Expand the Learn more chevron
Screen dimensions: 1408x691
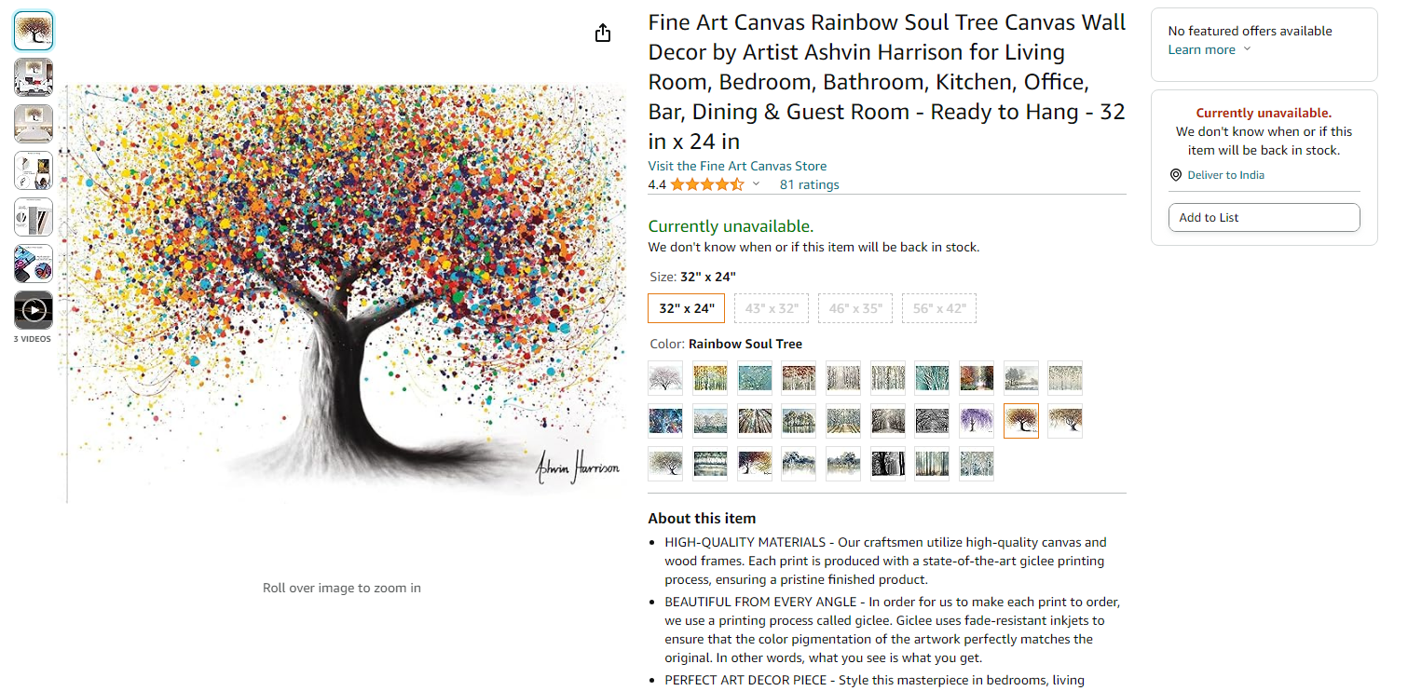(1247, 50)
